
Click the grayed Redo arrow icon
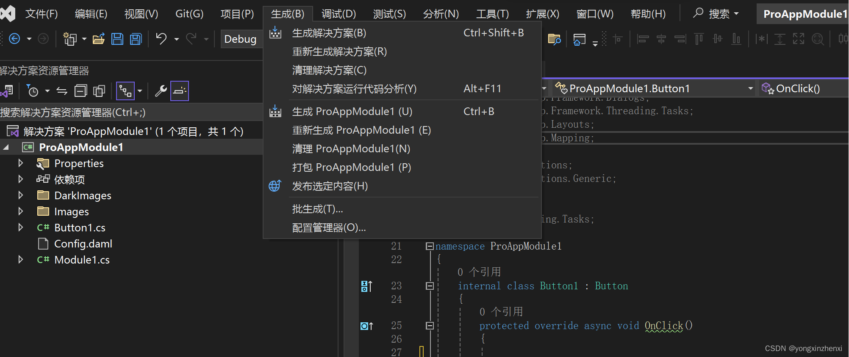pyautogui.click(x=191, y=39)
